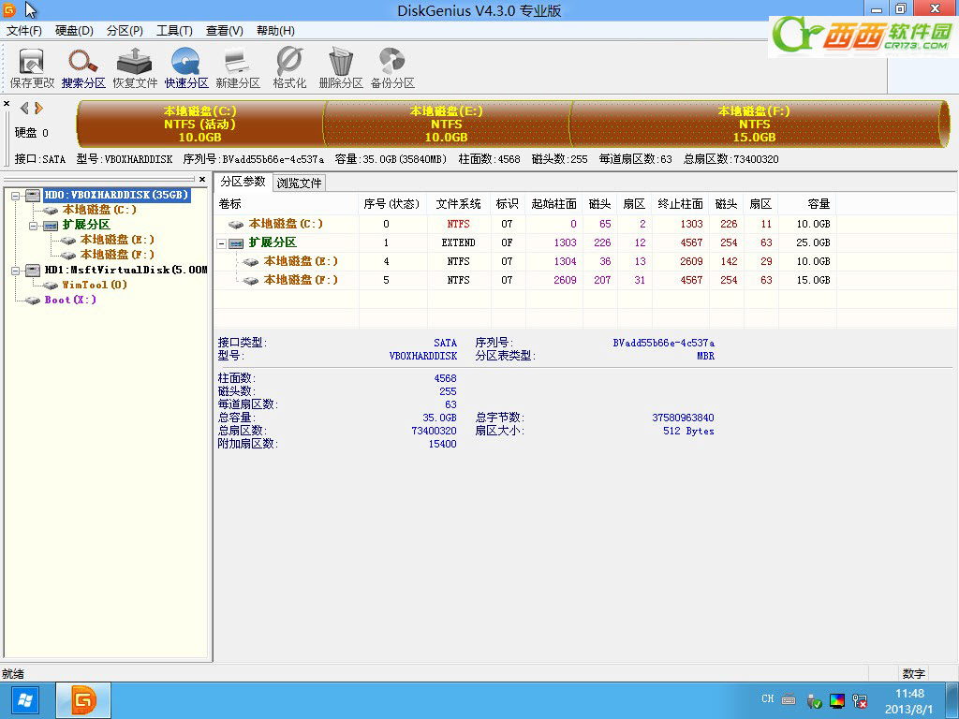The height and width of the screenshot is (719, 959).
Task: Open the 帮助(H) menu
Action: click(x=275, y=31)
